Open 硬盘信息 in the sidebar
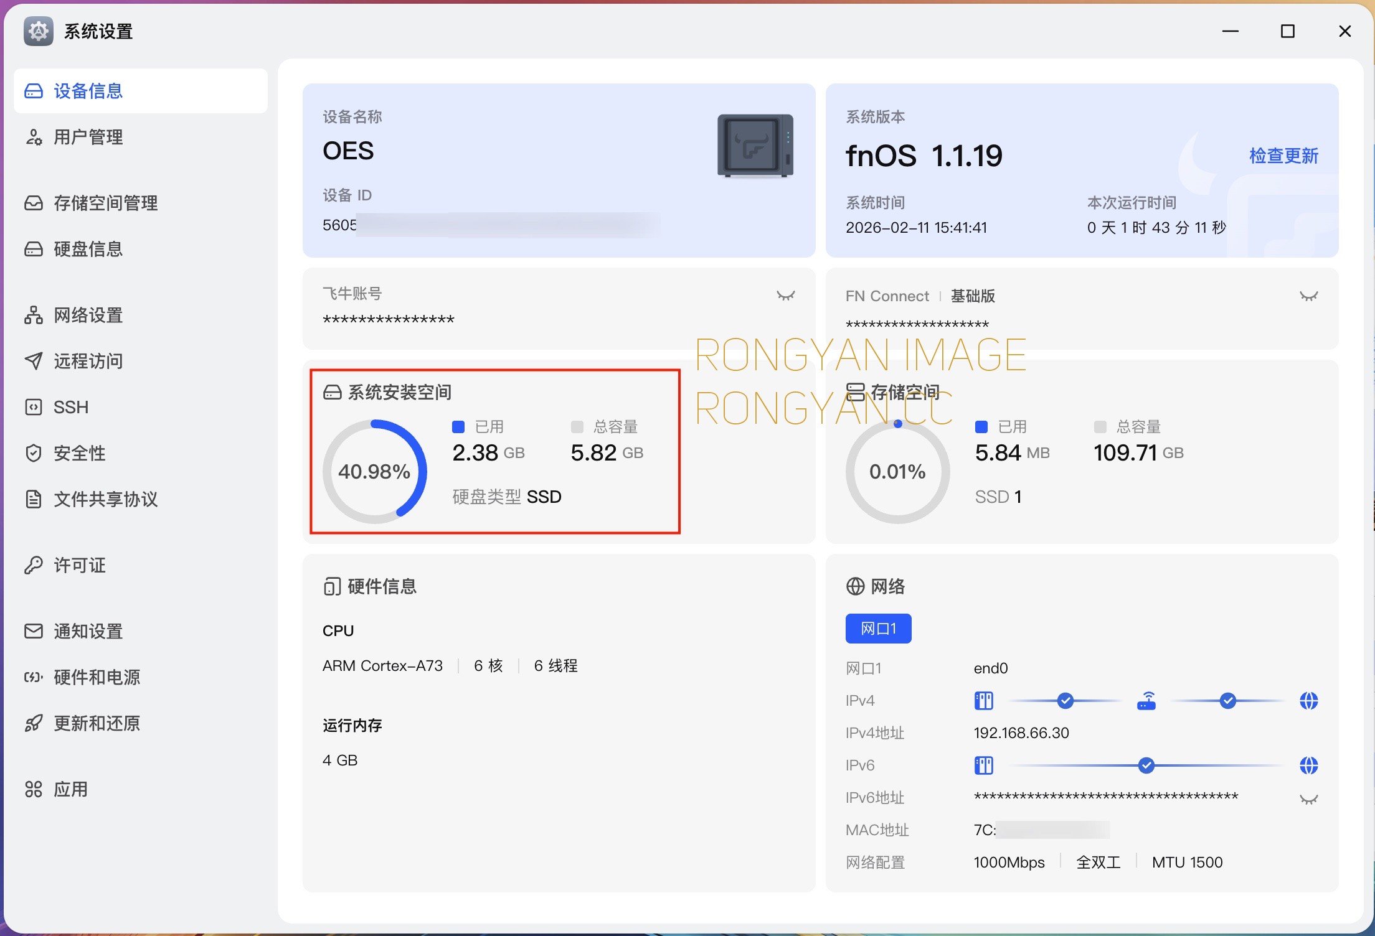Viewport: 1375px width, 936px height. tap(141, 249)
